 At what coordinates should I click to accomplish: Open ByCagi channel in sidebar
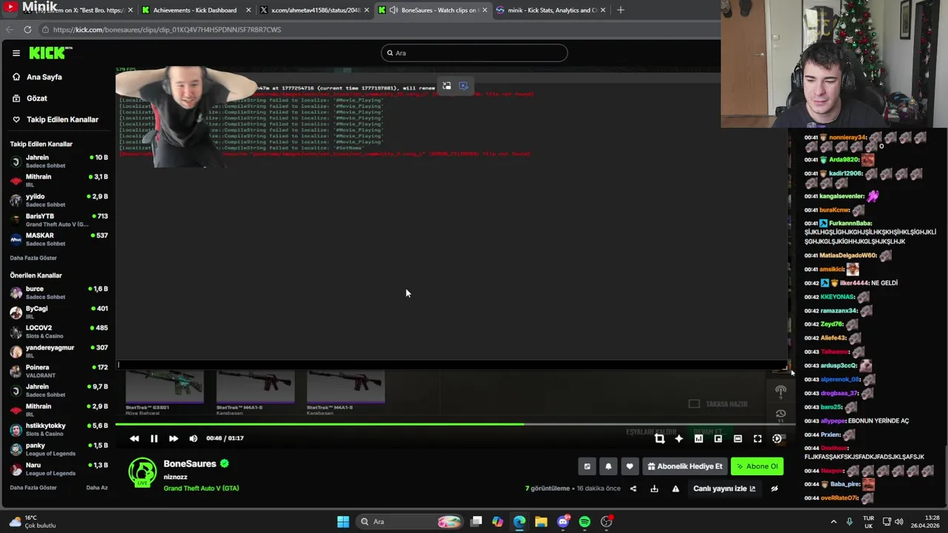click(x=59, y=312)
